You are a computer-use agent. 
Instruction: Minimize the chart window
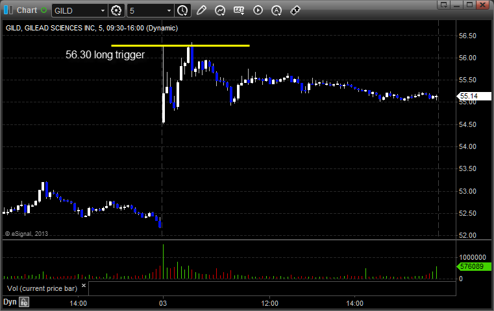point(457,5)
